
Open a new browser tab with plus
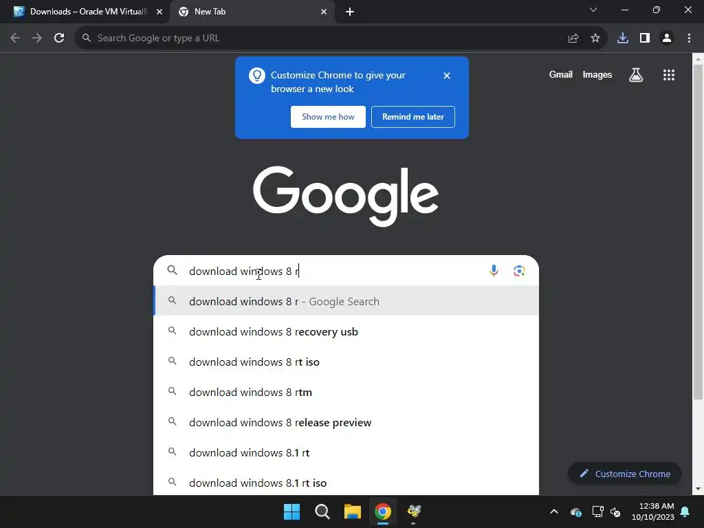[x=350, y=12]
